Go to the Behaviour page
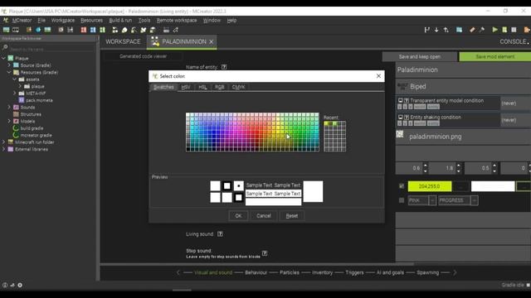The image size is (531, 298). [256, 272]
